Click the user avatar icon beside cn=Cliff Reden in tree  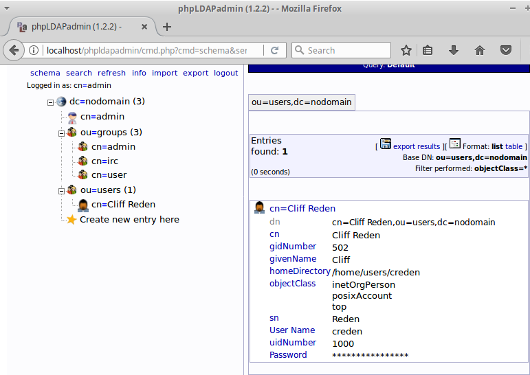(83, 205)
